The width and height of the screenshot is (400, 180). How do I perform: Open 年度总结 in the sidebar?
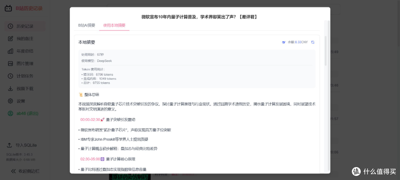click(x=25, y=51)
